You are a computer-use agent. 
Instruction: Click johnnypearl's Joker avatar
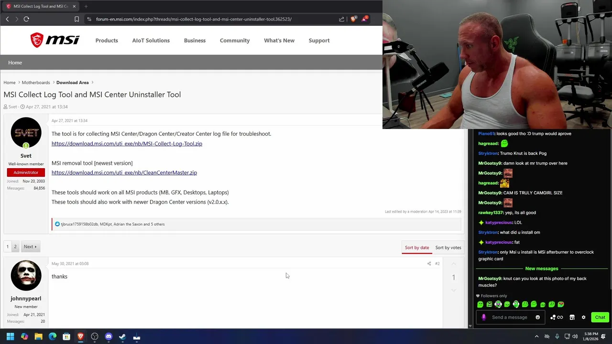tap(26, 275)
